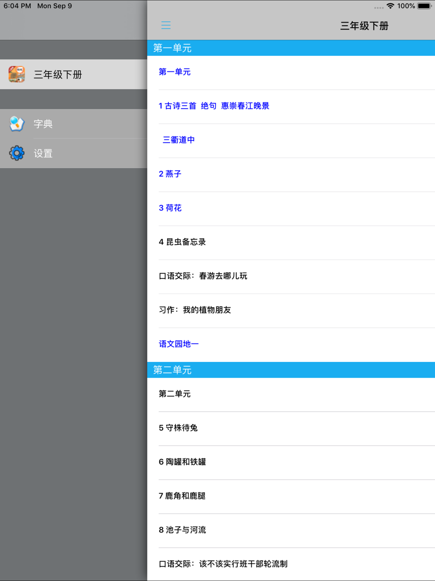Select 7 鹿角和鹿腿 row
Image resolution: width=435 pixels, height=581 pixels.
tap(291, 496)
